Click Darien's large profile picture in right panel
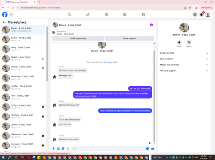The width and height of the screenshot is (215, 160). click(x=184, y=27)
